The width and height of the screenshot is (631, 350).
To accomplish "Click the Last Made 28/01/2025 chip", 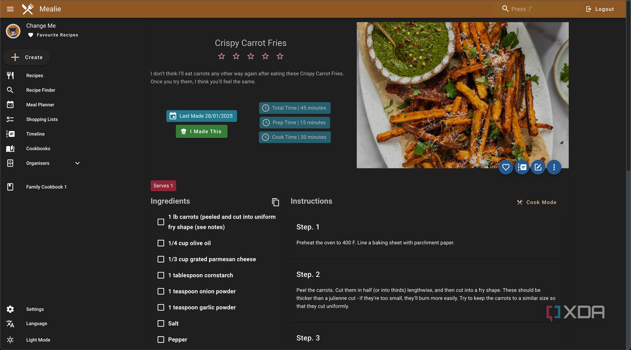I will [201, 116].
